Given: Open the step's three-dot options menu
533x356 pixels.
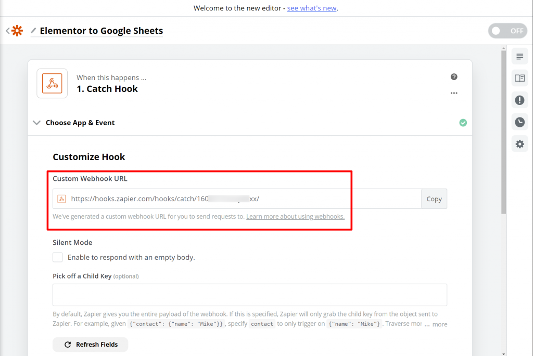Looking at the screenshot, I should coord(454,94).
